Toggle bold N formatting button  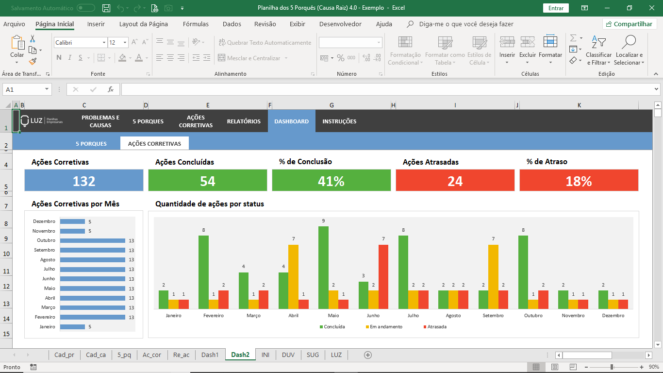tap(59, 58)
